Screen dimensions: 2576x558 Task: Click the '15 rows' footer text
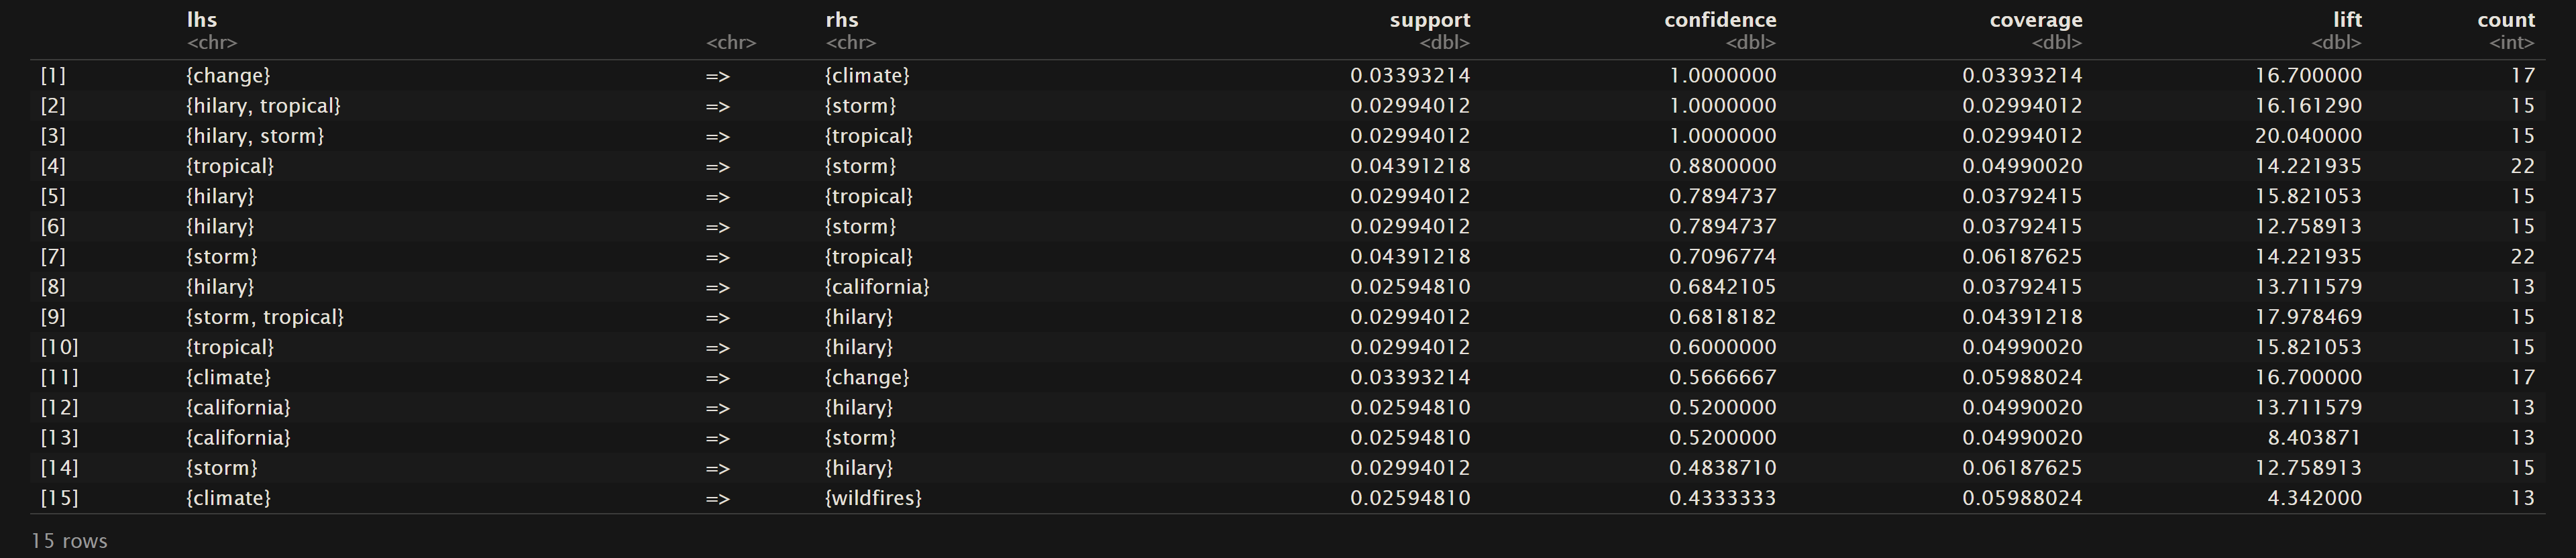(x=69, y=541)
